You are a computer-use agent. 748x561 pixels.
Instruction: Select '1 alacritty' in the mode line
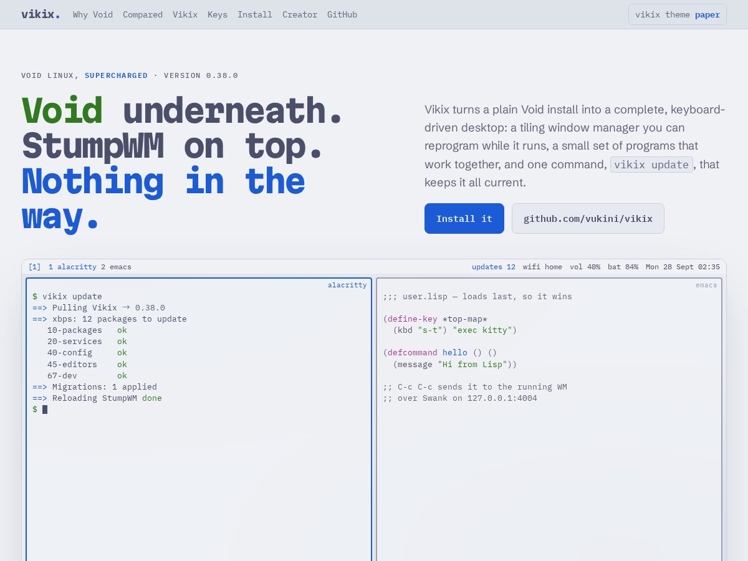coord(72,267)
